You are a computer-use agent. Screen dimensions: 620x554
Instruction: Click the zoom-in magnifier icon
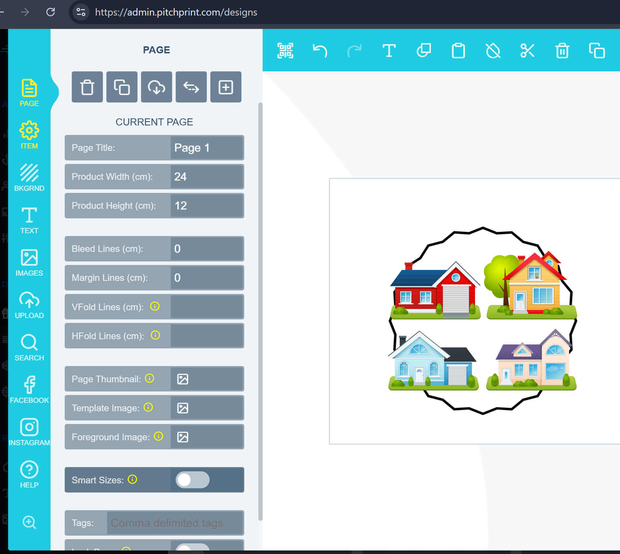tap(29, 522)
